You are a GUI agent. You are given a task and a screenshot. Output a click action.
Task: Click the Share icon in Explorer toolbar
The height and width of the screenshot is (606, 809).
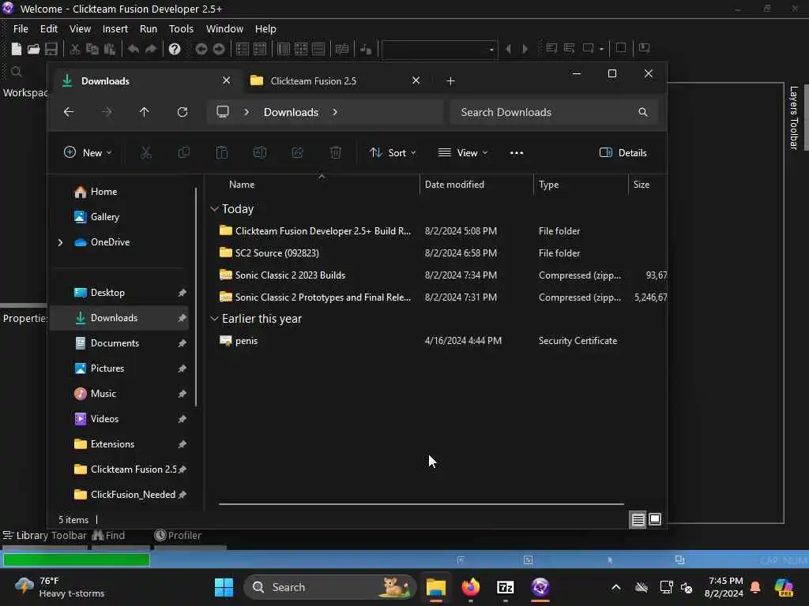pyautogui.click(x=298, y=152)
